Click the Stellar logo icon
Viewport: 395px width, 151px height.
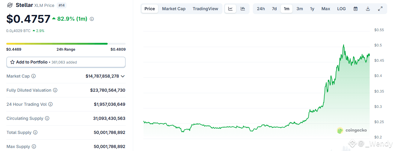click(10, 5)
